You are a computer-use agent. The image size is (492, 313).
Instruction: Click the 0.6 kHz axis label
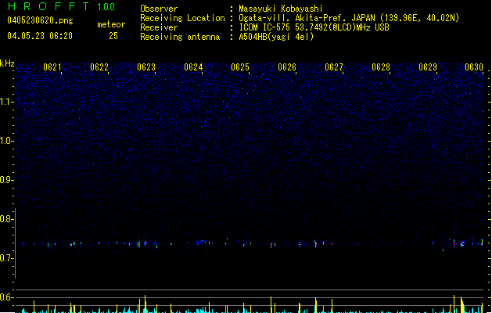pos(7,297)
